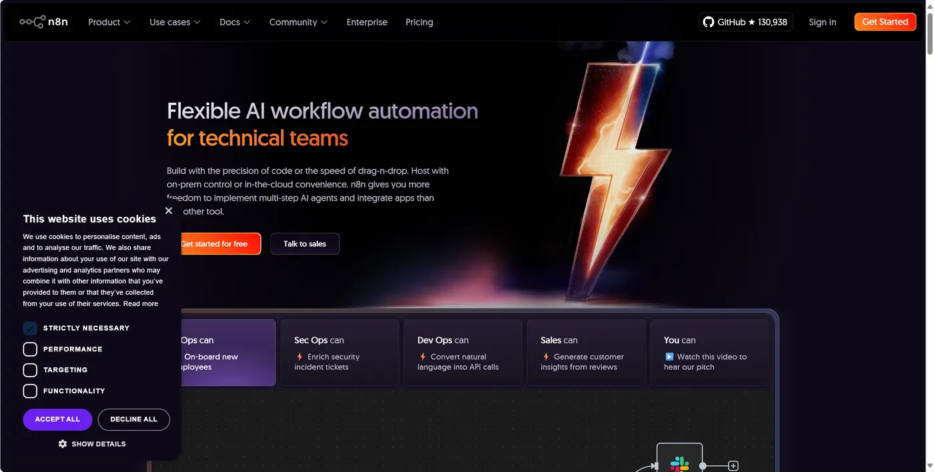Expand the Docs dropdown menu
The image size is (934, 472).
click(235, 22)
